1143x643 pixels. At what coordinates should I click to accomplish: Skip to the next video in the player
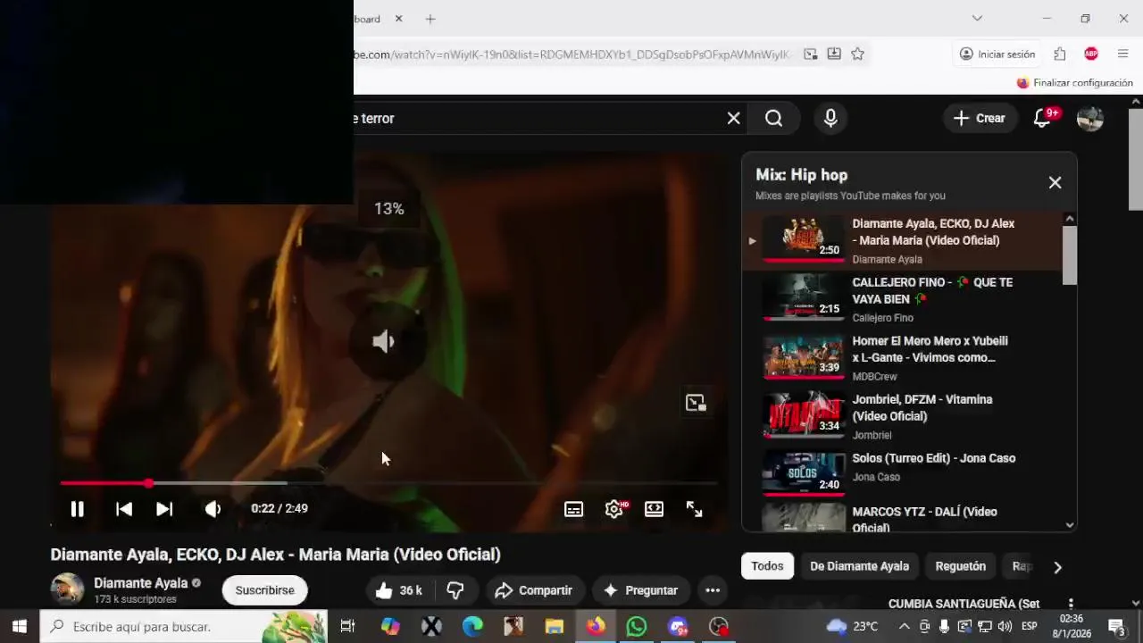164,509
